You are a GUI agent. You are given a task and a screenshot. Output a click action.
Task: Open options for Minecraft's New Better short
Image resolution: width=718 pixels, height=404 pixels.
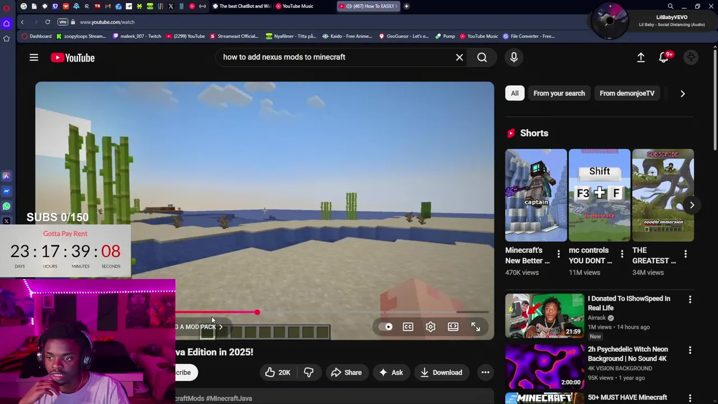pyautogui.click(x=558, y=254)
